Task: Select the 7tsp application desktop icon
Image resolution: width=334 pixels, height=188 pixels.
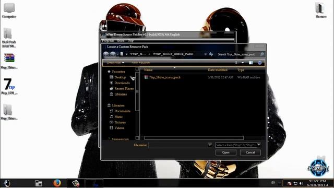Action: (x=9, y=86)
